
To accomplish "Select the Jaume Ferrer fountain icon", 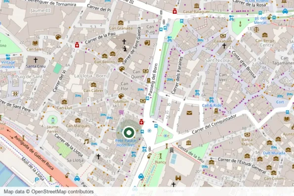I will pos(53,120).
